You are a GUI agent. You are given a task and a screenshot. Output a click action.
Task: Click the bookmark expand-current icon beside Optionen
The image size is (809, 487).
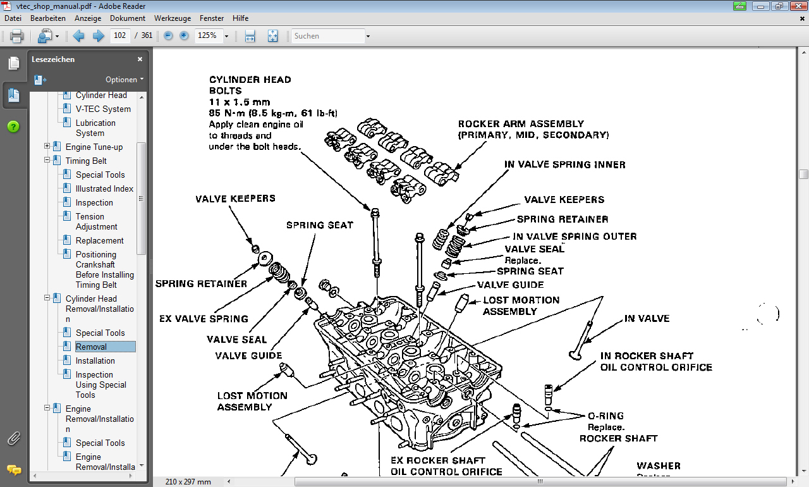point(40,80)
